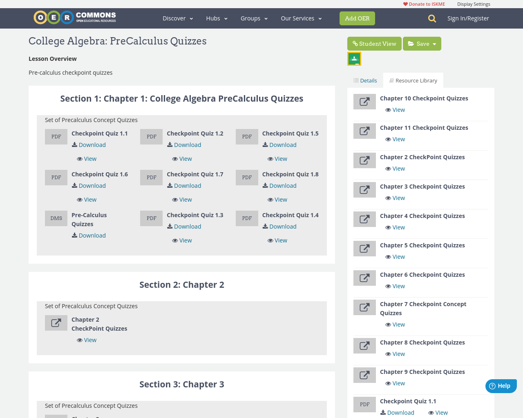Switch to the Details tab
This screenshot has height=418, width=523.
tap(365, 80)
